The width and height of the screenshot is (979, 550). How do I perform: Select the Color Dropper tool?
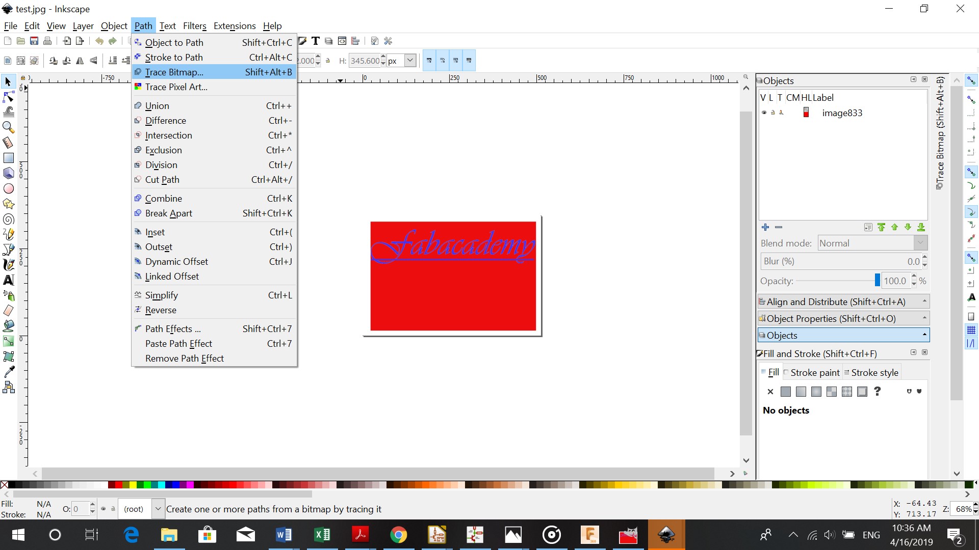coord(9,372)
